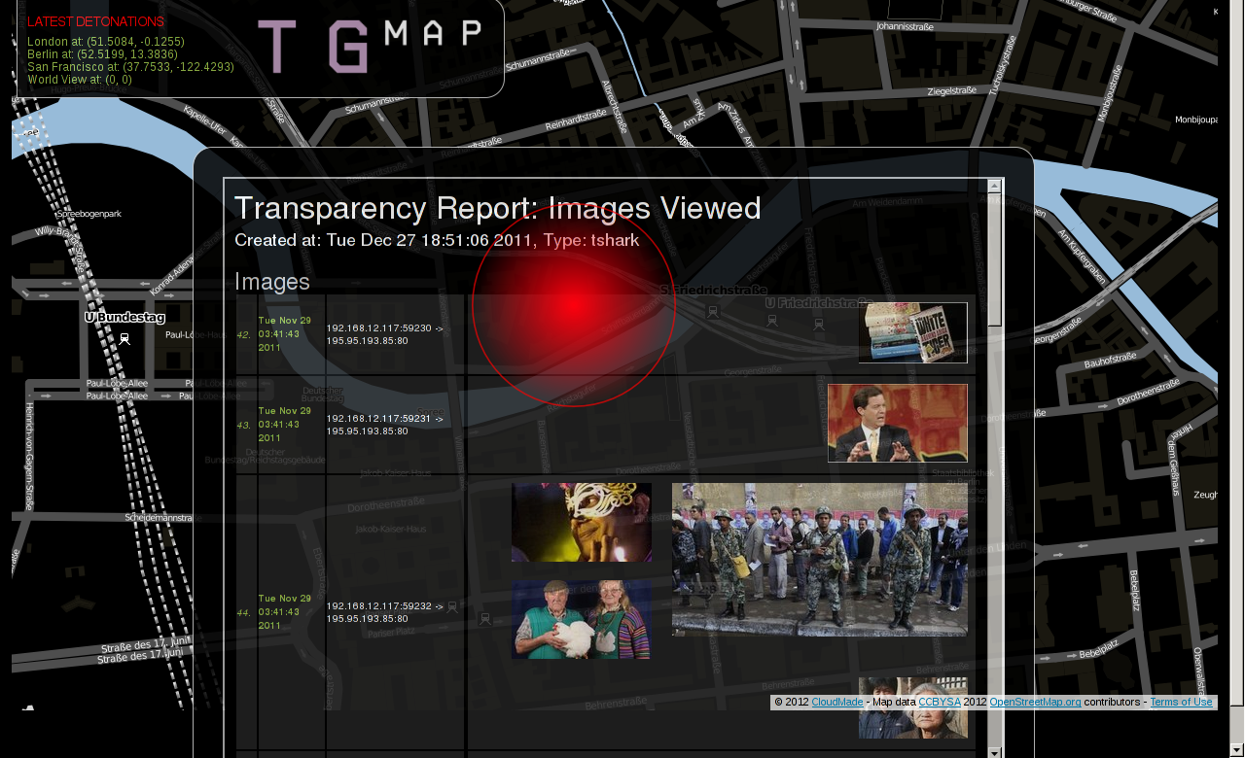Click row number 42 in the images table
Image resolution: width=1245 pixels, height=758 pixels.
click(x=244, y=335)
